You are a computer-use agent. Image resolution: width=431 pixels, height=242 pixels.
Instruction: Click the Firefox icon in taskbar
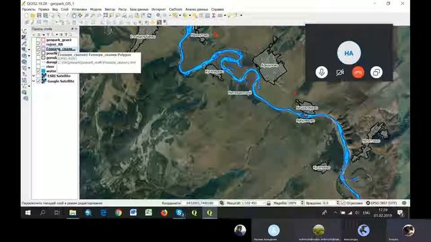pos(164,212)
